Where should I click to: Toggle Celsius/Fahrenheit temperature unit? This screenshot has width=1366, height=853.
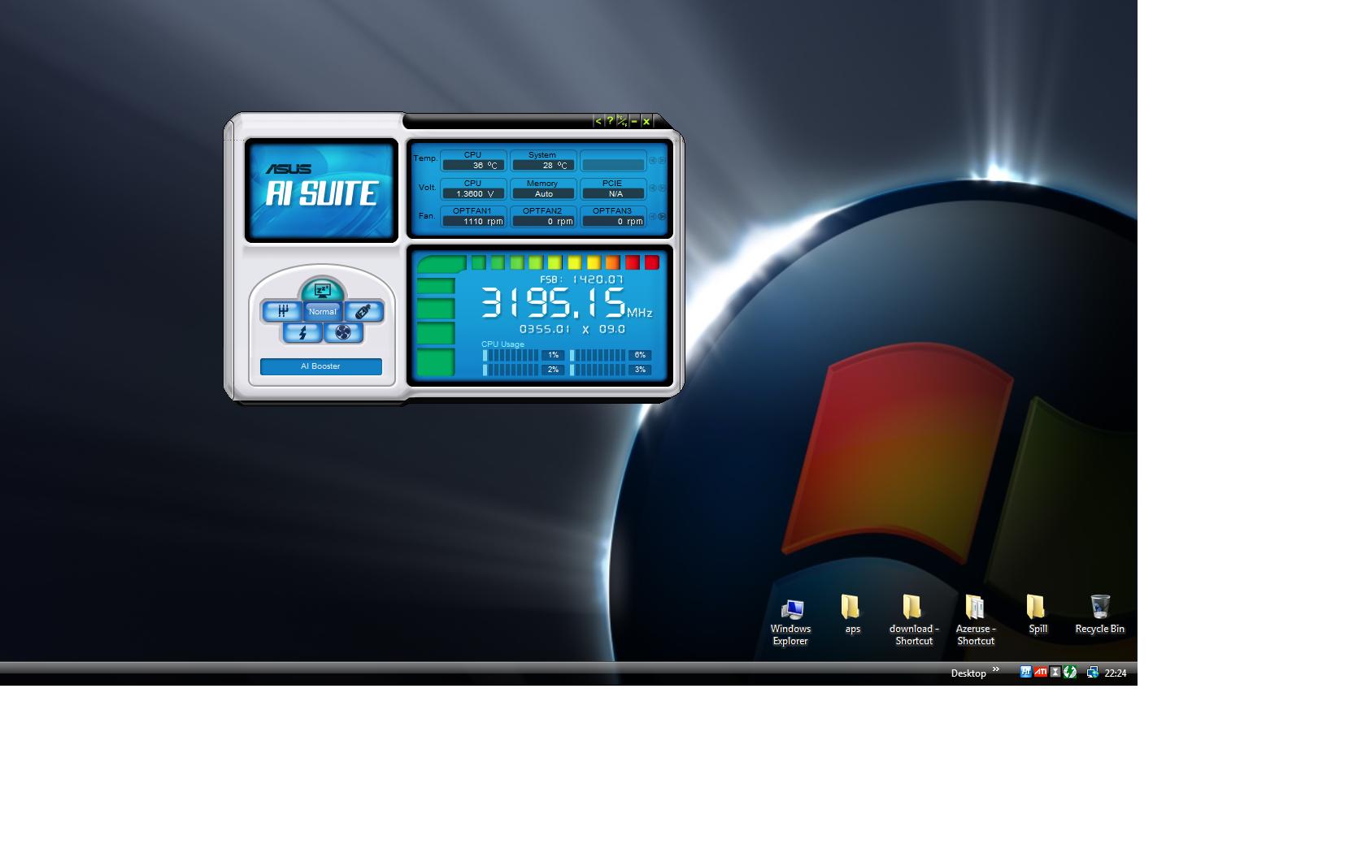coord(622,121)
